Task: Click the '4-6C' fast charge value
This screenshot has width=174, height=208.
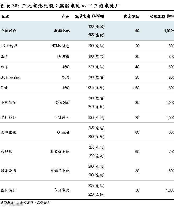Action: (x=136, y=88)
